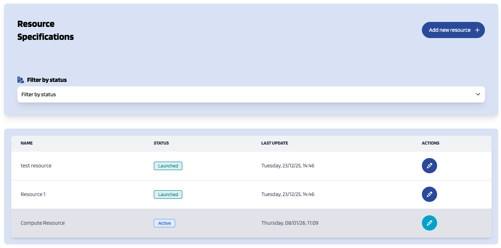Expand the Filter by status dropdown

click(250, 94)
